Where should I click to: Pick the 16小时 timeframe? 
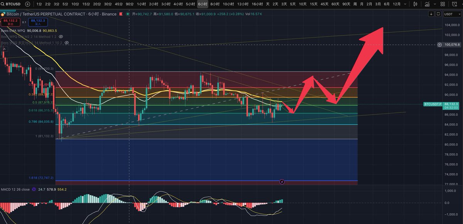[257, 4]
